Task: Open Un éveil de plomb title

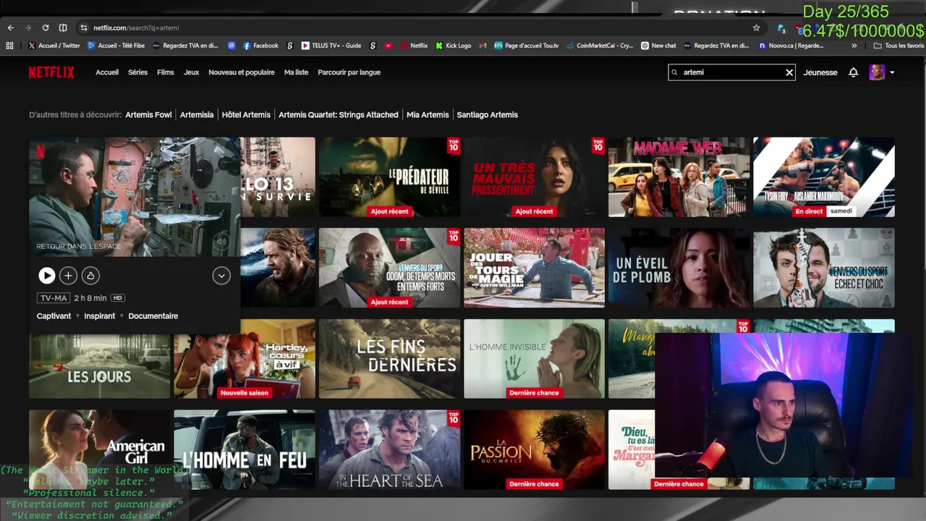Action: (679, 268)
